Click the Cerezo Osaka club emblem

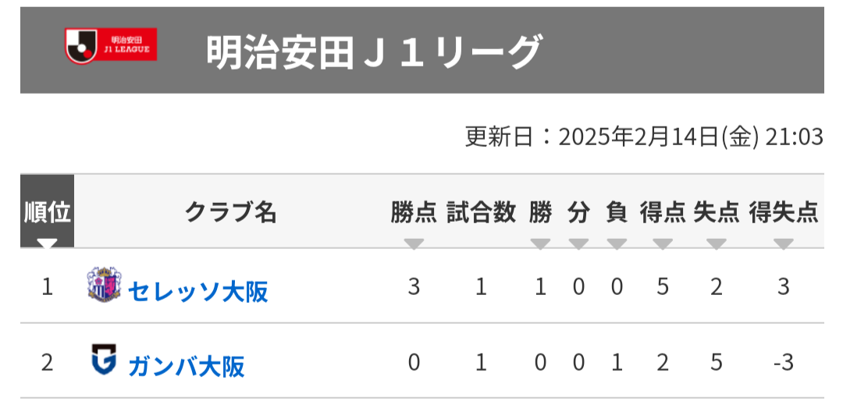105,286
